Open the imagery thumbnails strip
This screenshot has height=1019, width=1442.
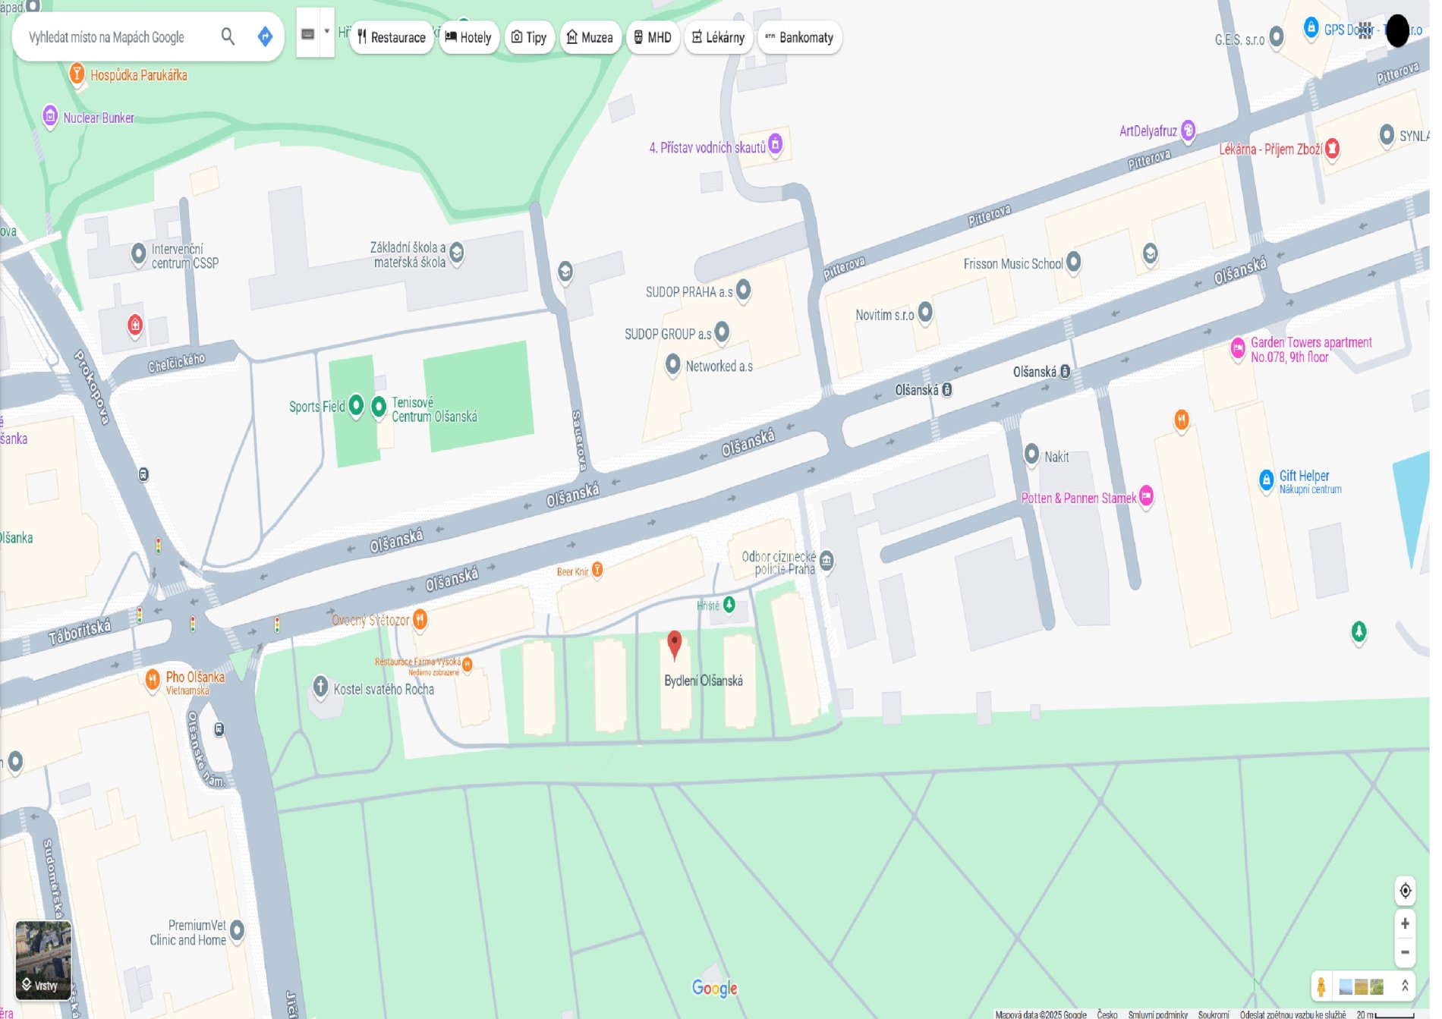1362,986
